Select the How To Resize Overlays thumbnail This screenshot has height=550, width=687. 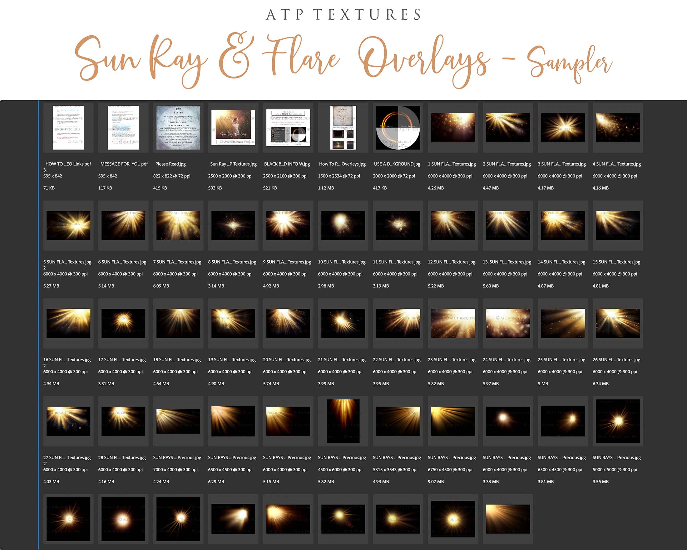[x=343, y=127]
